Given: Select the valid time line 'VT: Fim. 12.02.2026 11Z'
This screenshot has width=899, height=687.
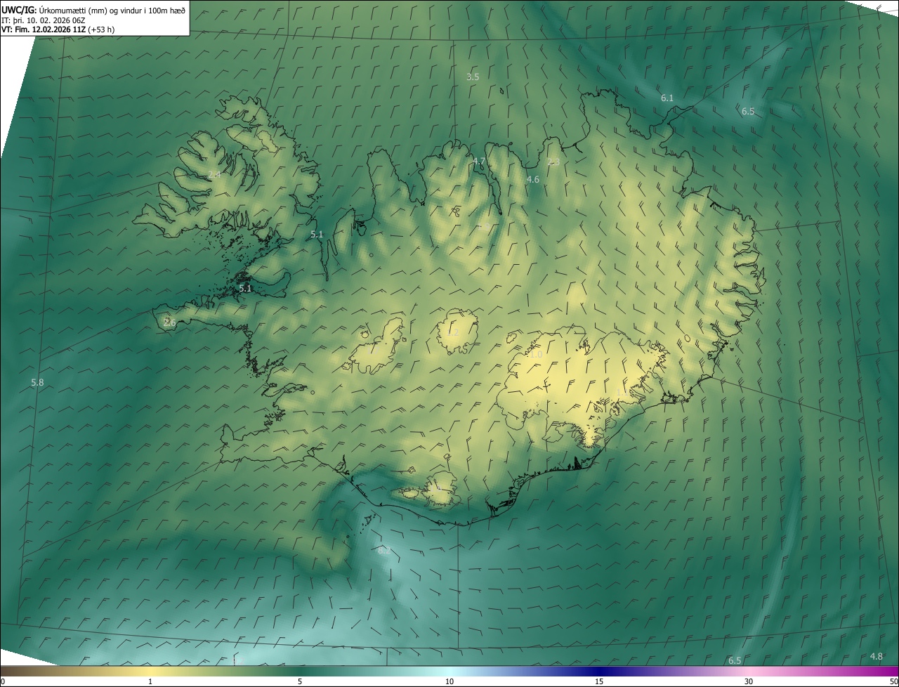Looking at the screenshot, I should pos(44,30).
